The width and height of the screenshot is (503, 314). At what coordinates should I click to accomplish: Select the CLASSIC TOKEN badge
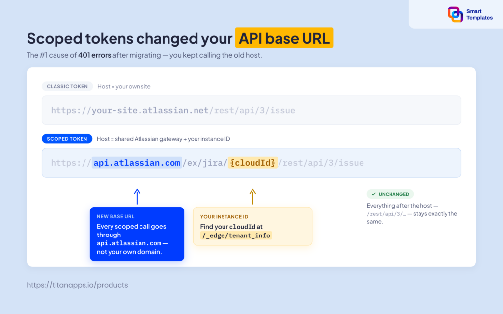67,86
